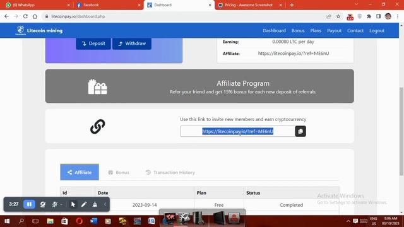404x227 pixels.
Task: Open the ENG US language indicator
Action: pos(374,221)
